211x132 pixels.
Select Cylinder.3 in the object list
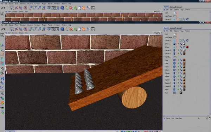coord(168,40)
